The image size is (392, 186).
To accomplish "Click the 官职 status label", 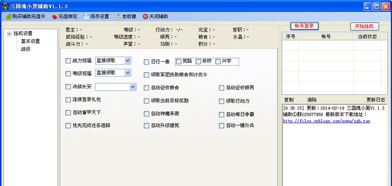I will tap(240, 30).
